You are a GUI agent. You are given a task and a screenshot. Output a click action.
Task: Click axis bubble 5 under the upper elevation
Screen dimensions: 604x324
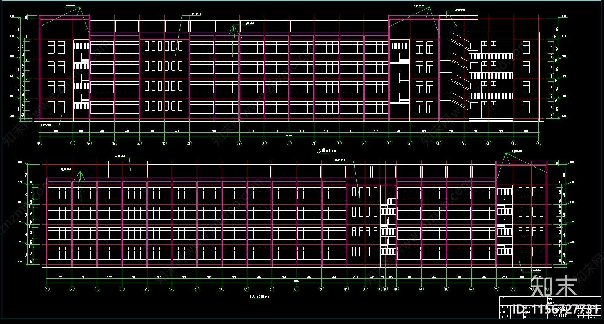click(x=463, y=144)
